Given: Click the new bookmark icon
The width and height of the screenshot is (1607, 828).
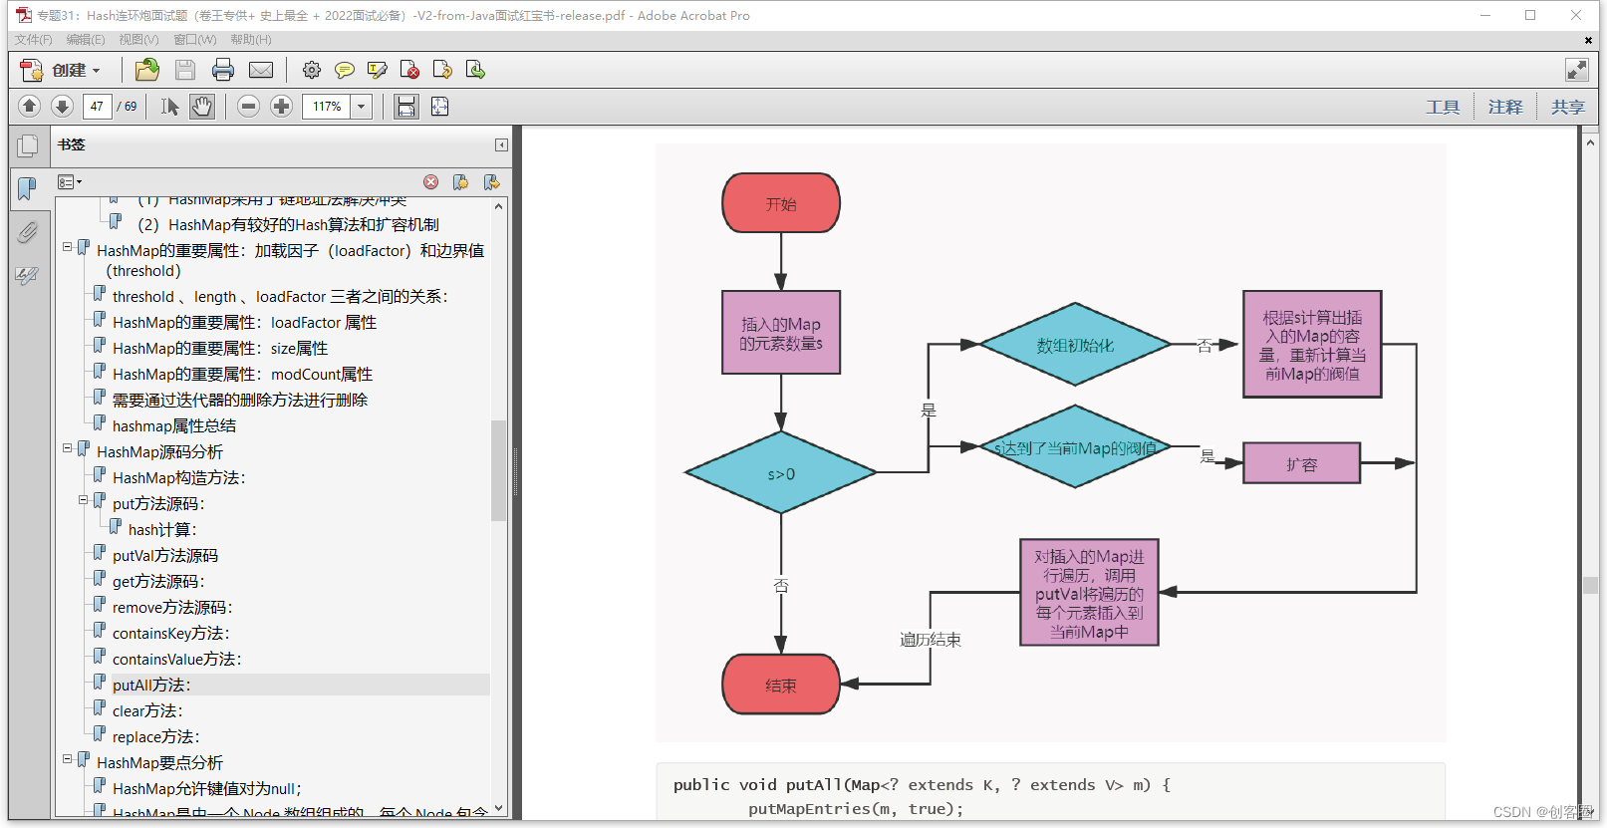Looking at the screenshot, I should point(460,182).
